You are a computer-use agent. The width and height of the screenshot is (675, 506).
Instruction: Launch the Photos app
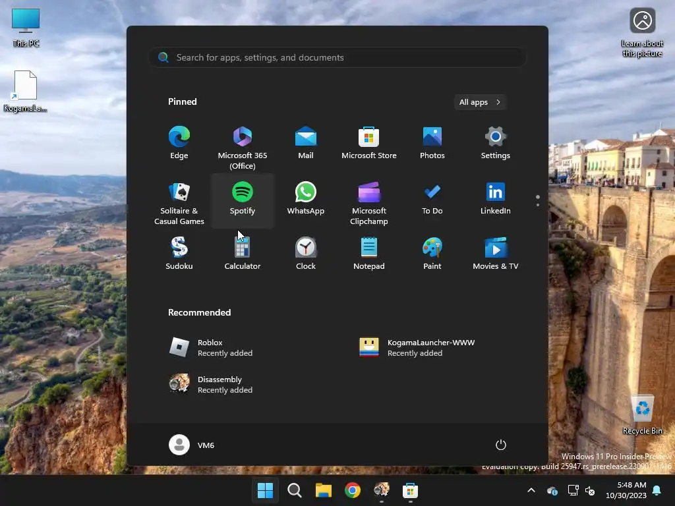pos(432,144)
